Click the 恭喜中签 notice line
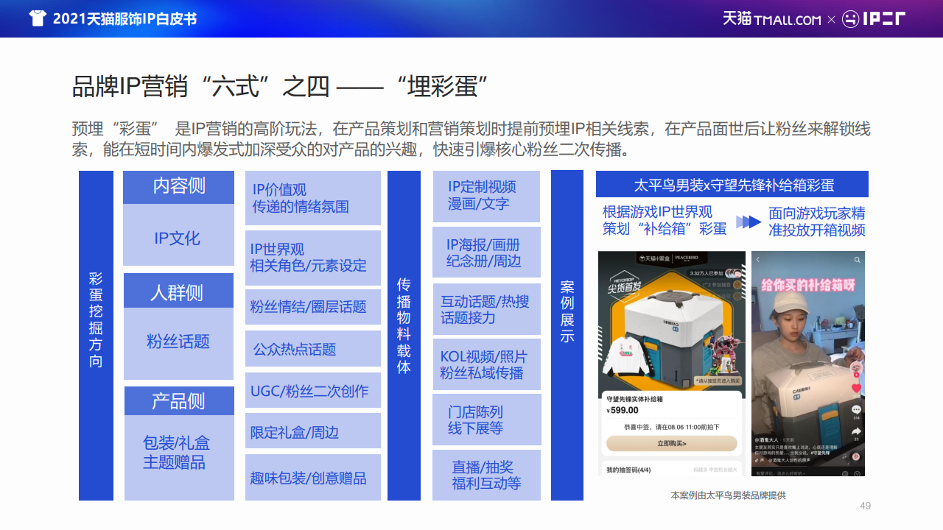943x530 pixels. point(672,427)
